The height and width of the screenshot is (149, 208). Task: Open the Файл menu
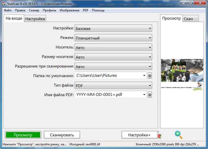click(x=7, y=10)
